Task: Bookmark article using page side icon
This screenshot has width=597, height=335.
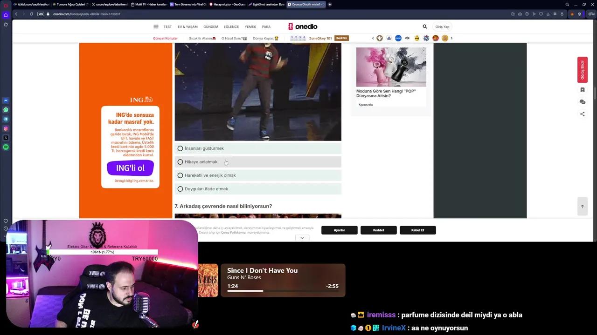Action: click(582, 90)
